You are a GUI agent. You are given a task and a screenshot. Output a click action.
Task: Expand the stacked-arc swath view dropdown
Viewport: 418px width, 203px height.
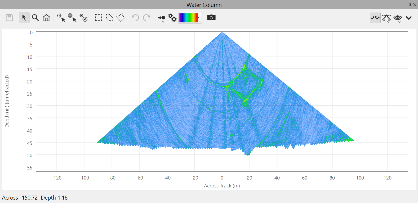(398, 18)
